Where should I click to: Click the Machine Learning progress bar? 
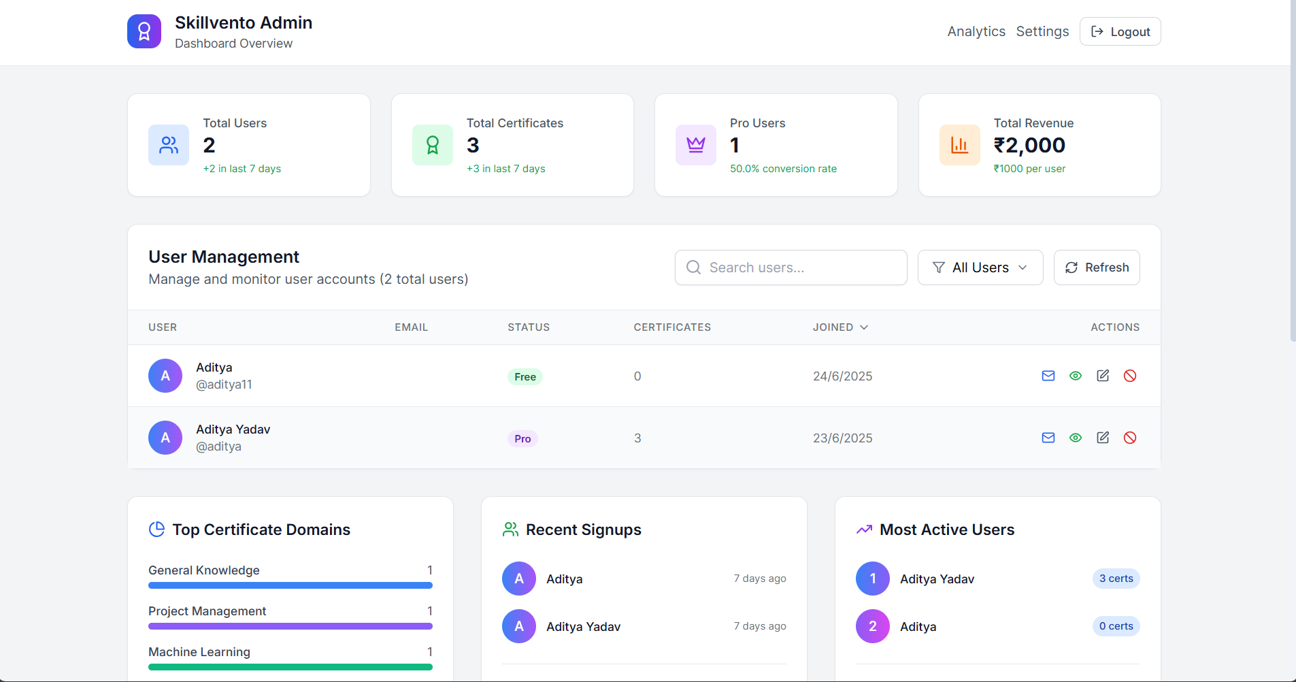point(290,667)
